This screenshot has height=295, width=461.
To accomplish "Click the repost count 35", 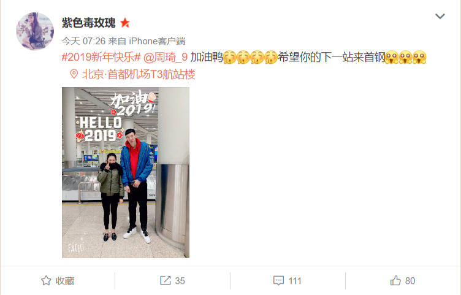I will pyautogui.click(x=180, y=281).
